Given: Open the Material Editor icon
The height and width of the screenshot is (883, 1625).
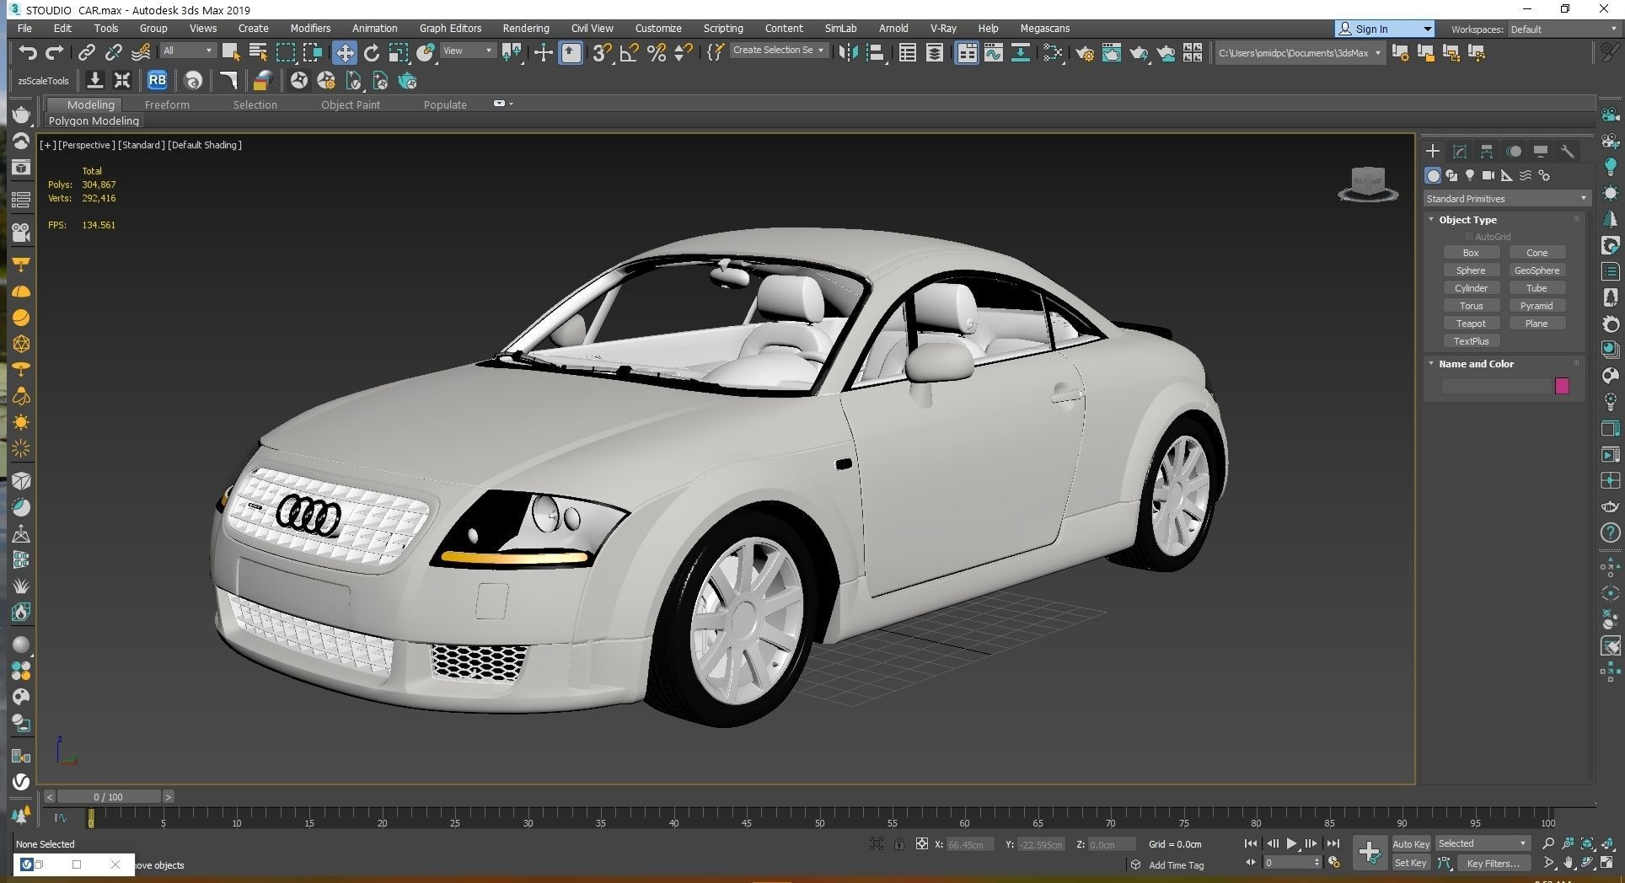Looking at the screenshot, I should pos(1052,52).
